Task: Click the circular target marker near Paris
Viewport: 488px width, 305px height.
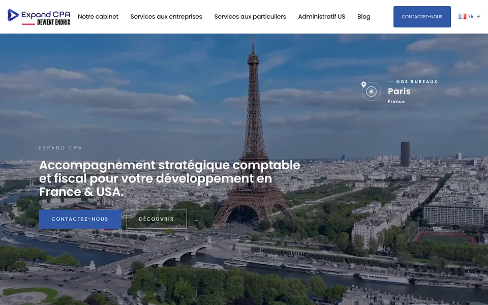Action: click(371, 91)
